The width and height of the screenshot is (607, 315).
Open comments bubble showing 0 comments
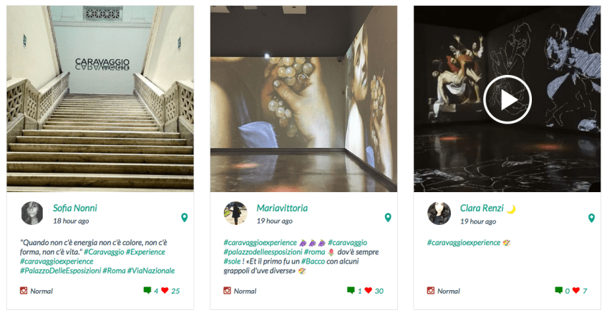click(x=558, y=290)
